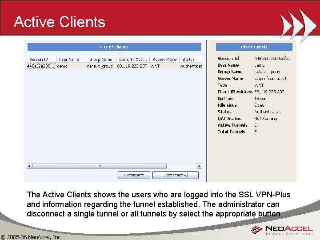Click the right arrow of horizontal scrollbar

(x=199, y=166)
